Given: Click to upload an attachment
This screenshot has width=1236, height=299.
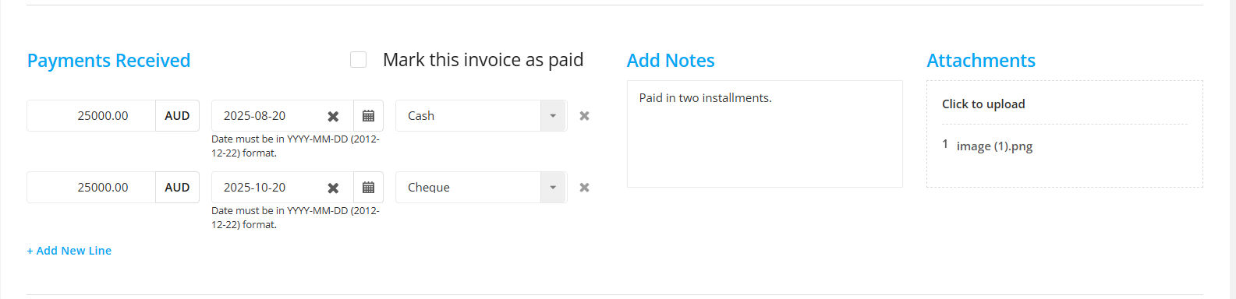Looking at the screenshot, I should [983, 104].
